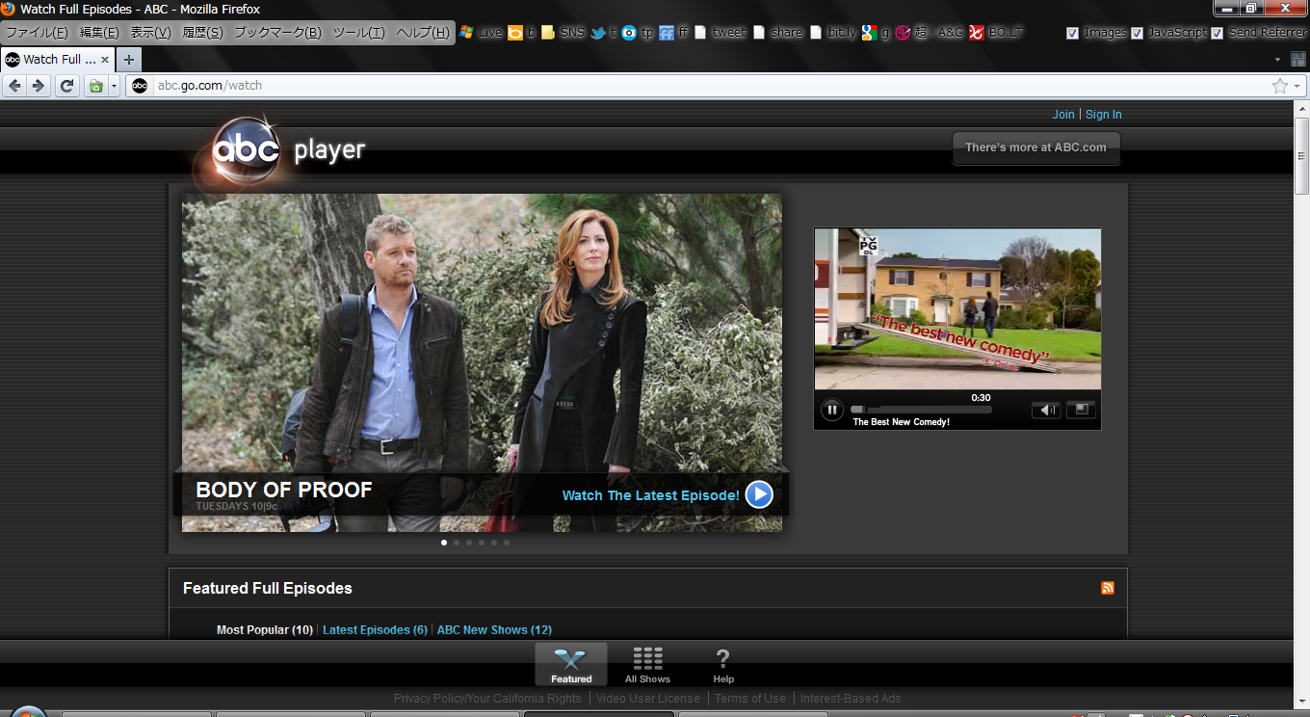The width and height of the screenshot is (1310, 717).
Task: Select the third carousel dot
Action: pos(469,543)
